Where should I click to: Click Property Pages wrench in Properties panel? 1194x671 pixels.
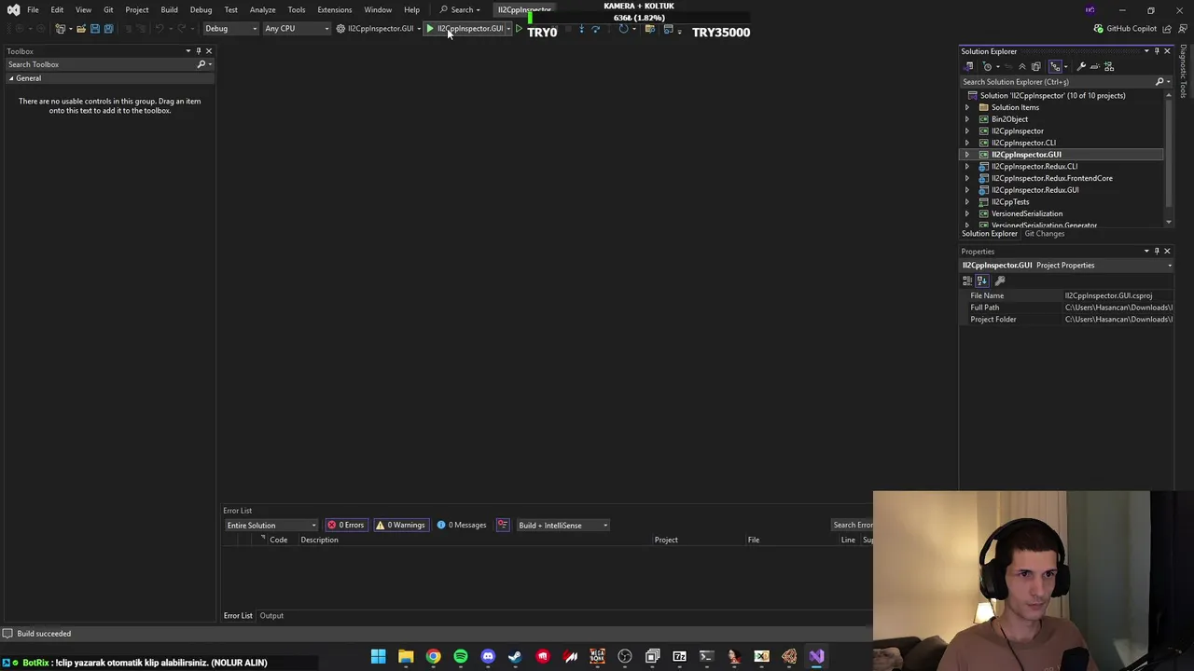tap(1000, 281)
